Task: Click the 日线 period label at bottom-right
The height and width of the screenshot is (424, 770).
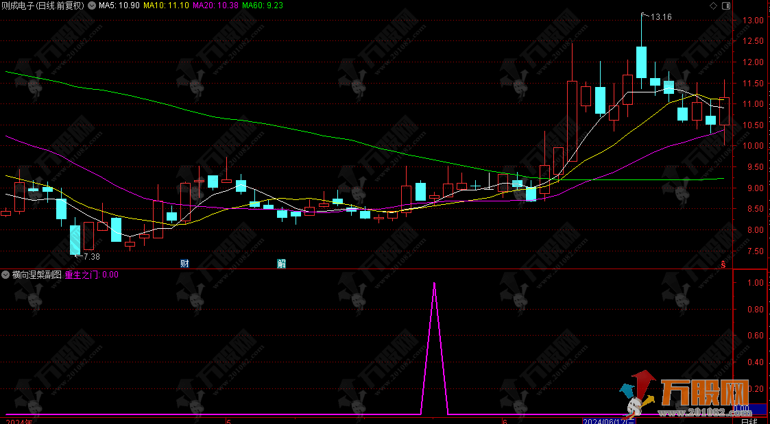Action: coord(749,421)
